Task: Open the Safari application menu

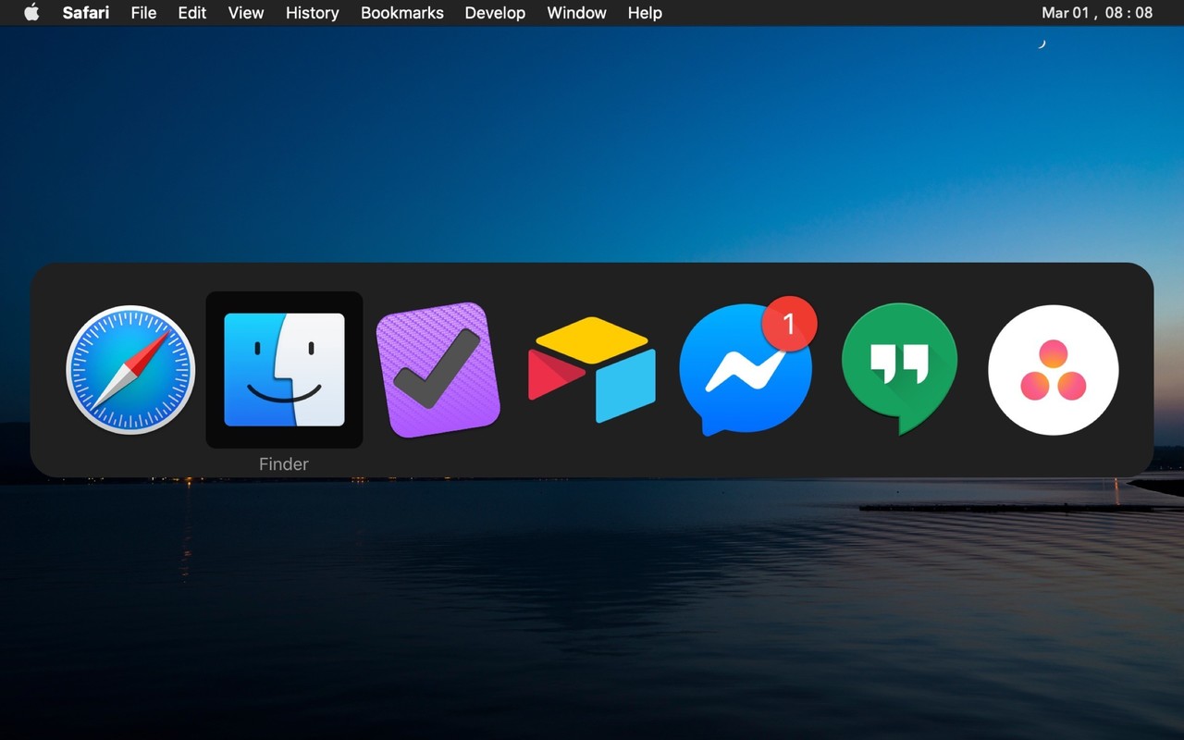Action: (86, 13)
